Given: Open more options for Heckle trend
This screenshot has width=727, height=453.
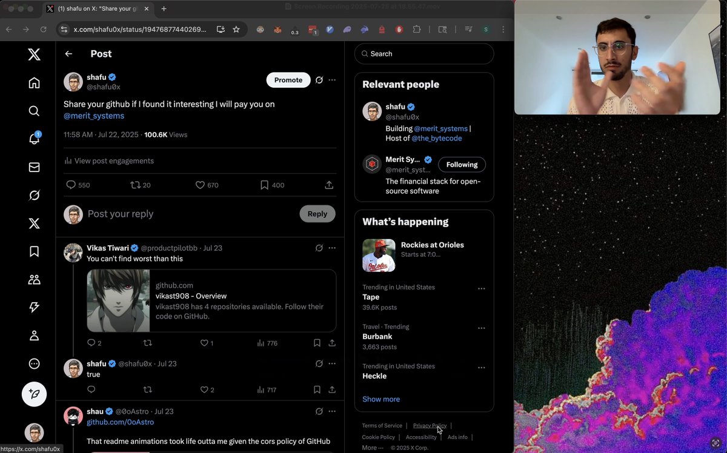Looking at the screenshot, I should click(x=482, y=368).
